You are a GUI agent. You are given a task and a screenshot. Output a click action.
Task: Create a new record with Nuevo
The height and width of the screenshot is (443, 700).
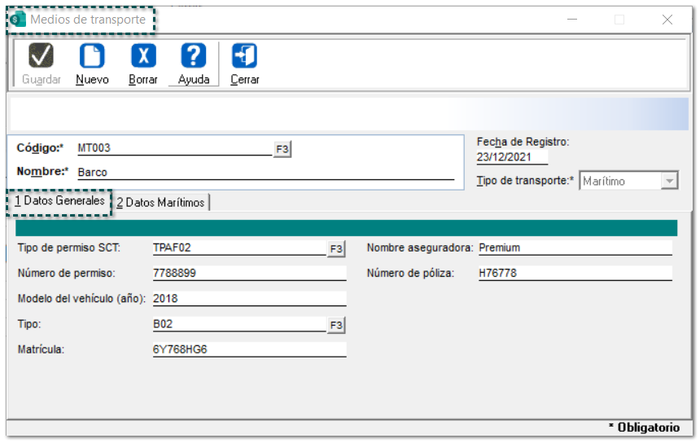pyautogui.click(x=92, y=56)
